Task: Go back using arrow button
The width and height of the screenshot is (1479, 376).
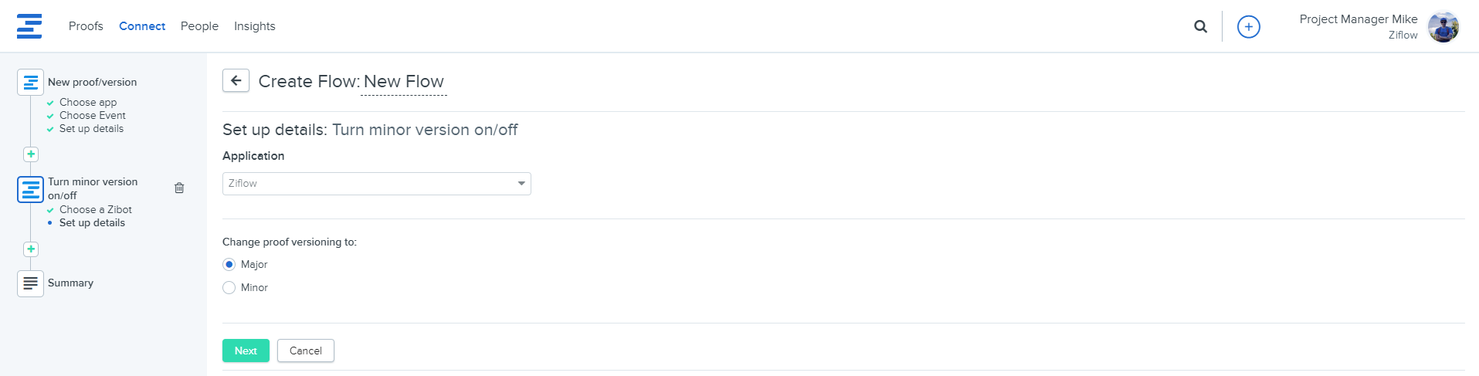Action: tap(236, 80)
